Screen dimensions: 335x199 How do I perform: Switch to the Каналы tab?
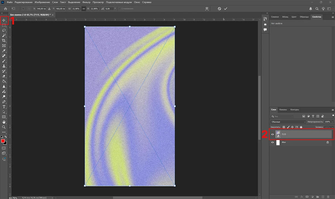tap(283, 110)
